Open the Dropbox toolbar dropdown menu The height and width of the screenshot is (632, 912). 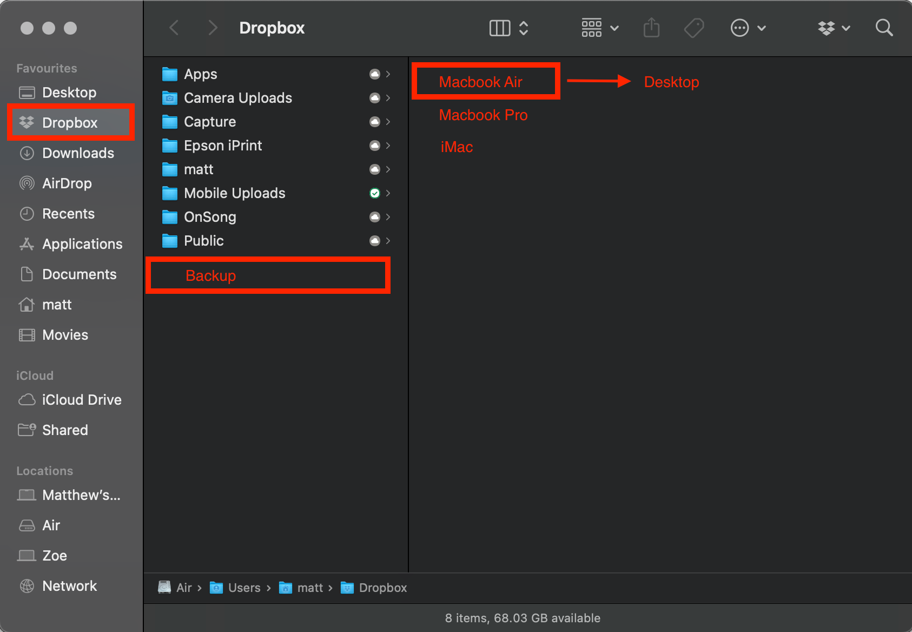tap(834, 28)
